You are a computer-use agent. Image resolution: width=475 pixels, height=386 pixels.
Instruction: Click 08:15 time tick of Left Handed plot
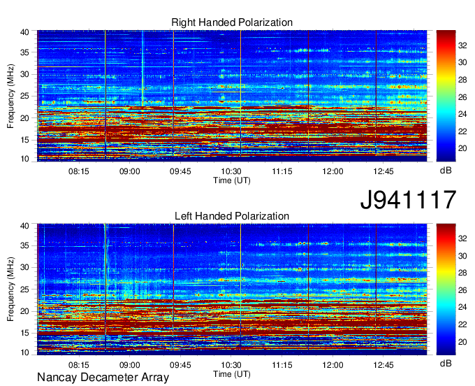pos(79,364)
